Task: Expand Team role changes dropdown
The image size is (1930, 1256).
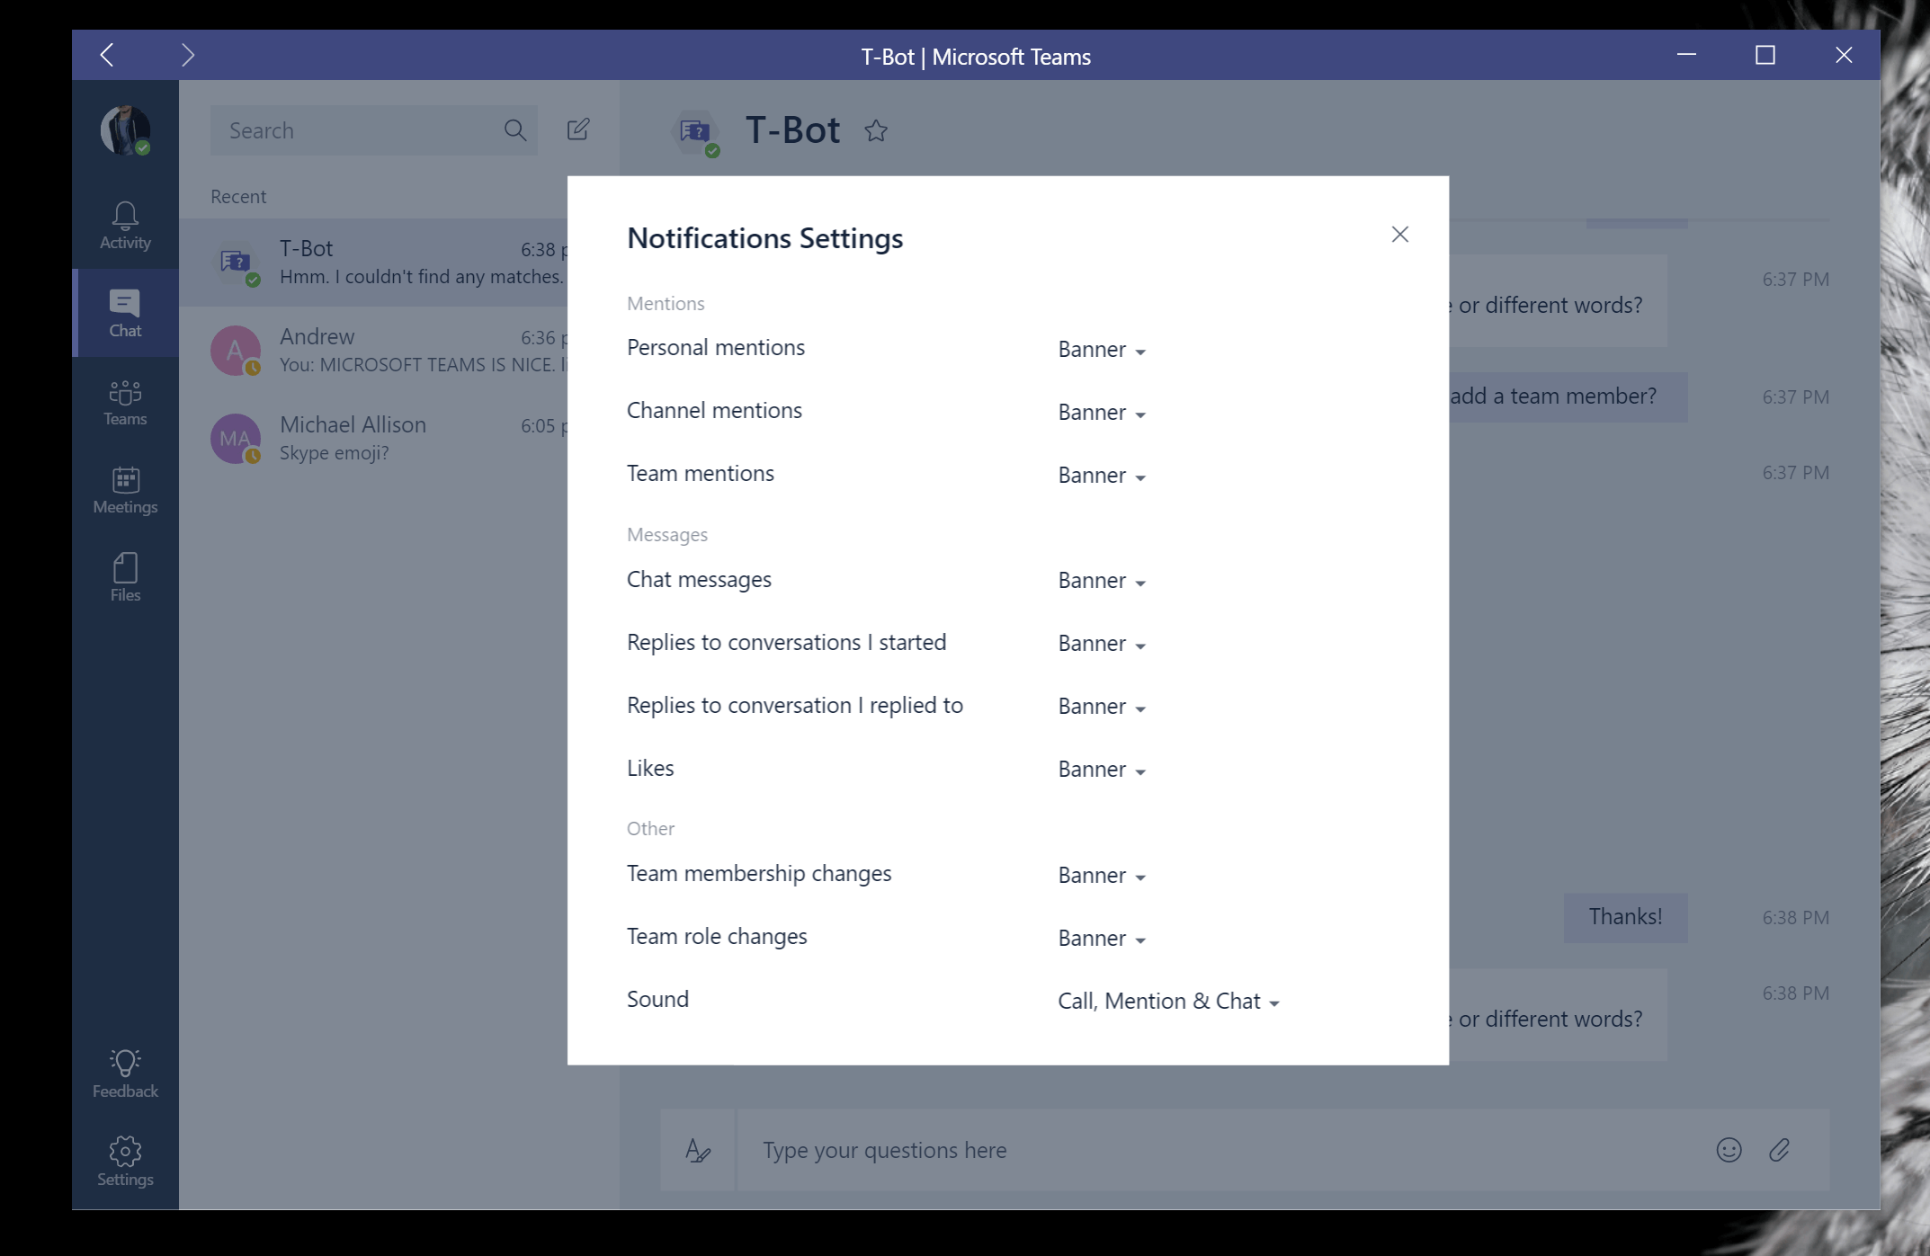Action: [x=1102, y=939]
